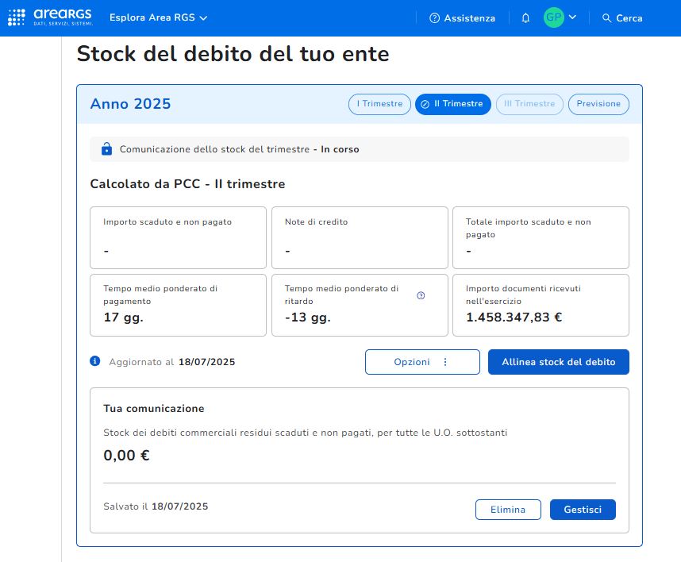Image resolution: width=681 pixels, height=562 pixels.
Task: Open the user account dropdown chevron
Action: 573,17
